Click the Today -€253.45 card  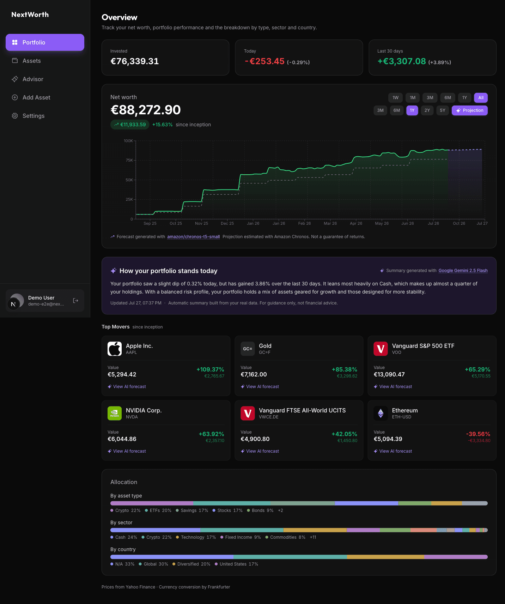tap(299, 58)
